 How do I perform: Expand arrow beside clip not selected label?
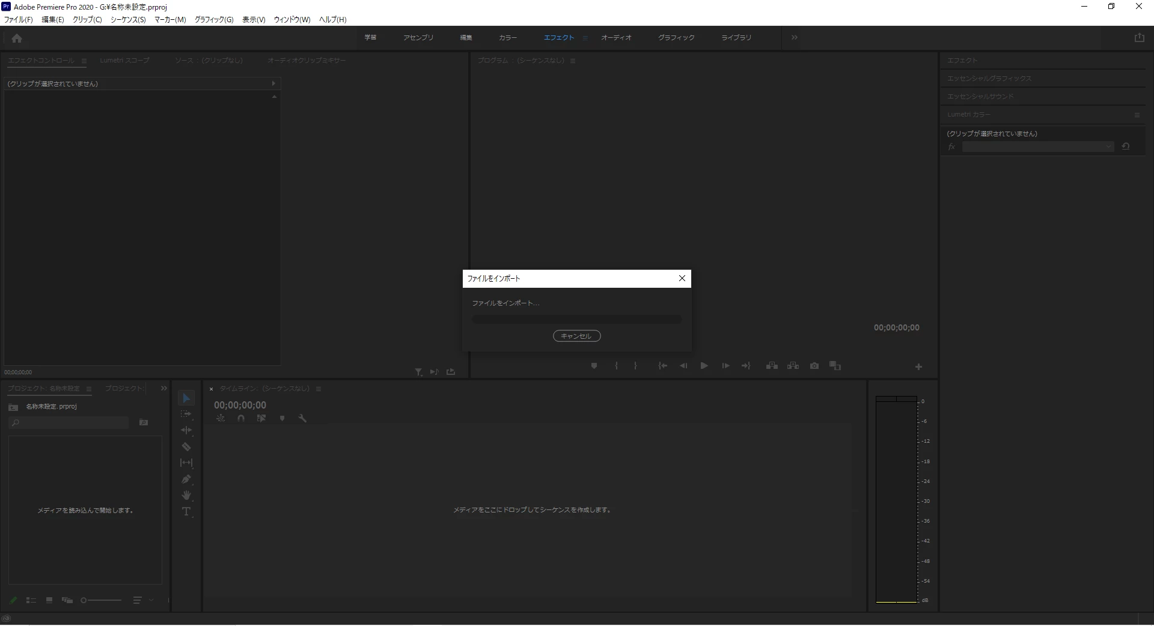point(273,84)
